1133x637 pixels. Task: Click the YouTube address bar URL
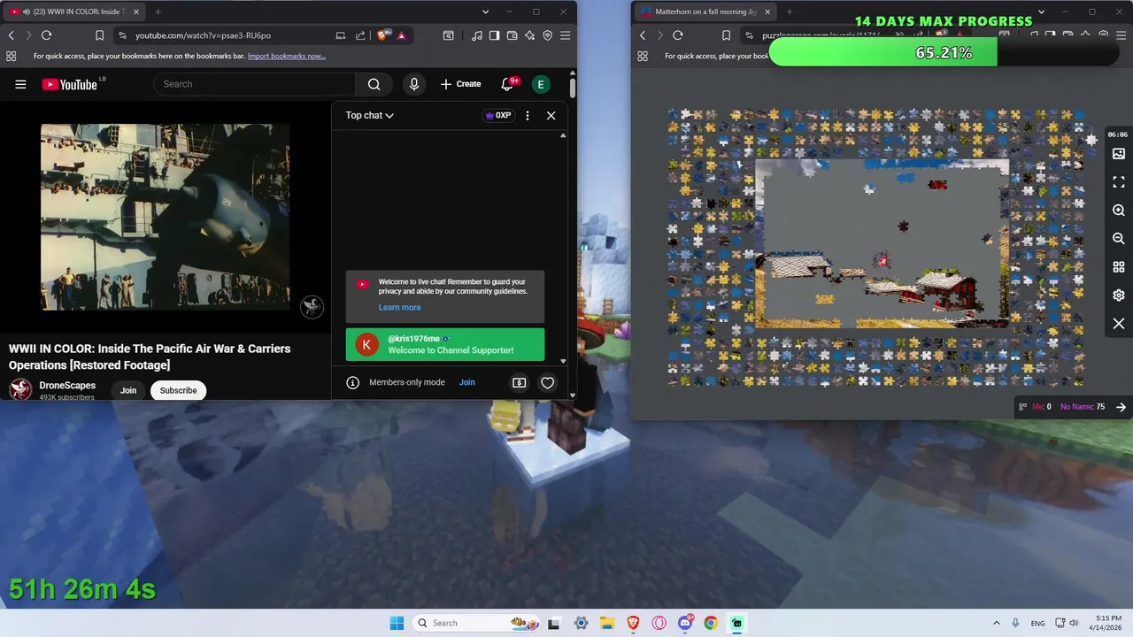click(x=203, y=35)
